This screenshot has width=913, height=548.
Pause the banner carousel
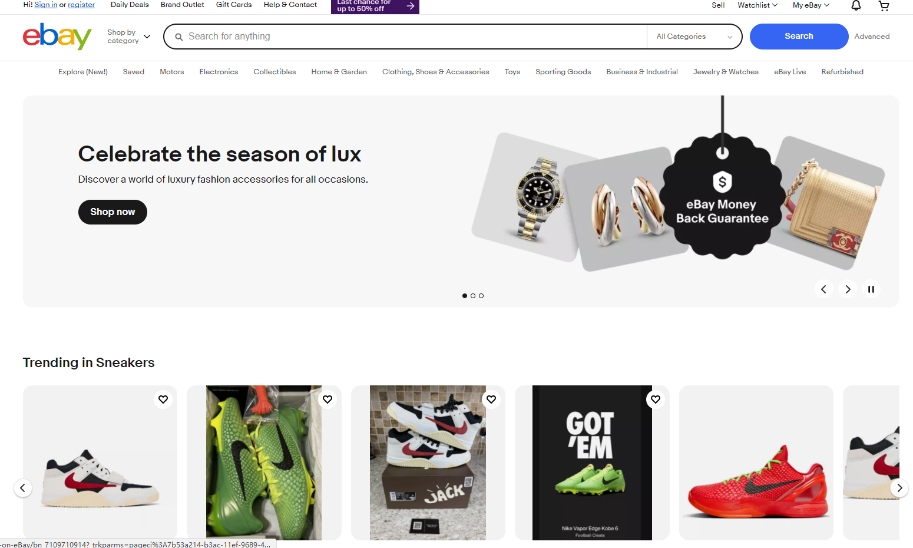click(871, 289)
